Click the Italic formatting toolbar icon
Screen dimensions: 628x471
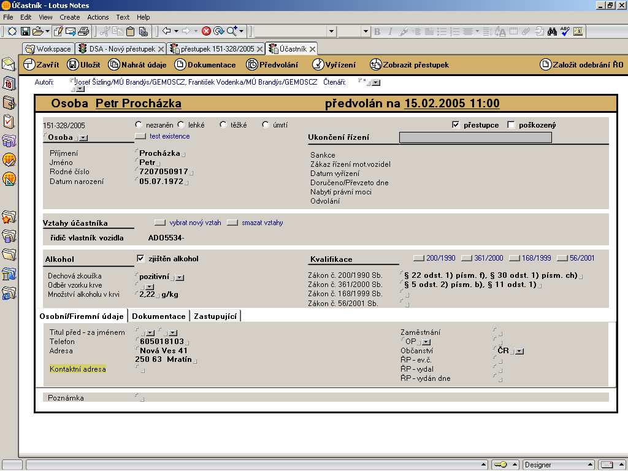click(389, 32)
